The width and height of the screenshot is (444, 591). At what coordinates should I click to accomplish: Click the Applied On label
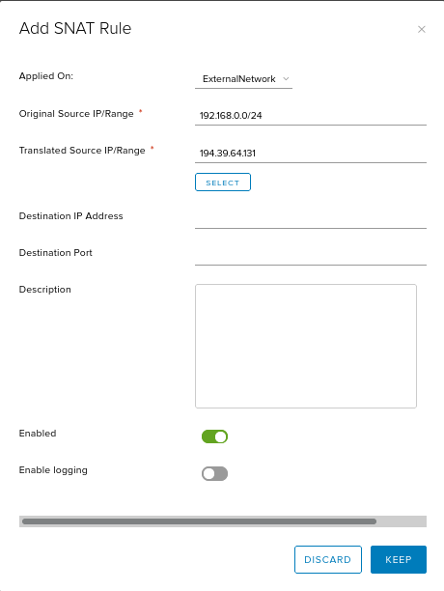tap(46, 75)
